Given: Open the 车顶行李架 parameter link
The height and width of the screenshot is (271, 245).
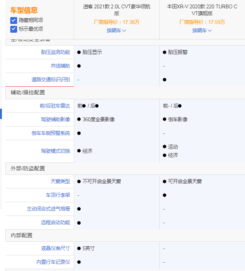Looking at the screenshot, I should pos(58,195).
